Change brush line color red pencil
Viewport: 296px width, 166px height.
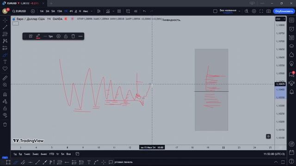point(38,36)
